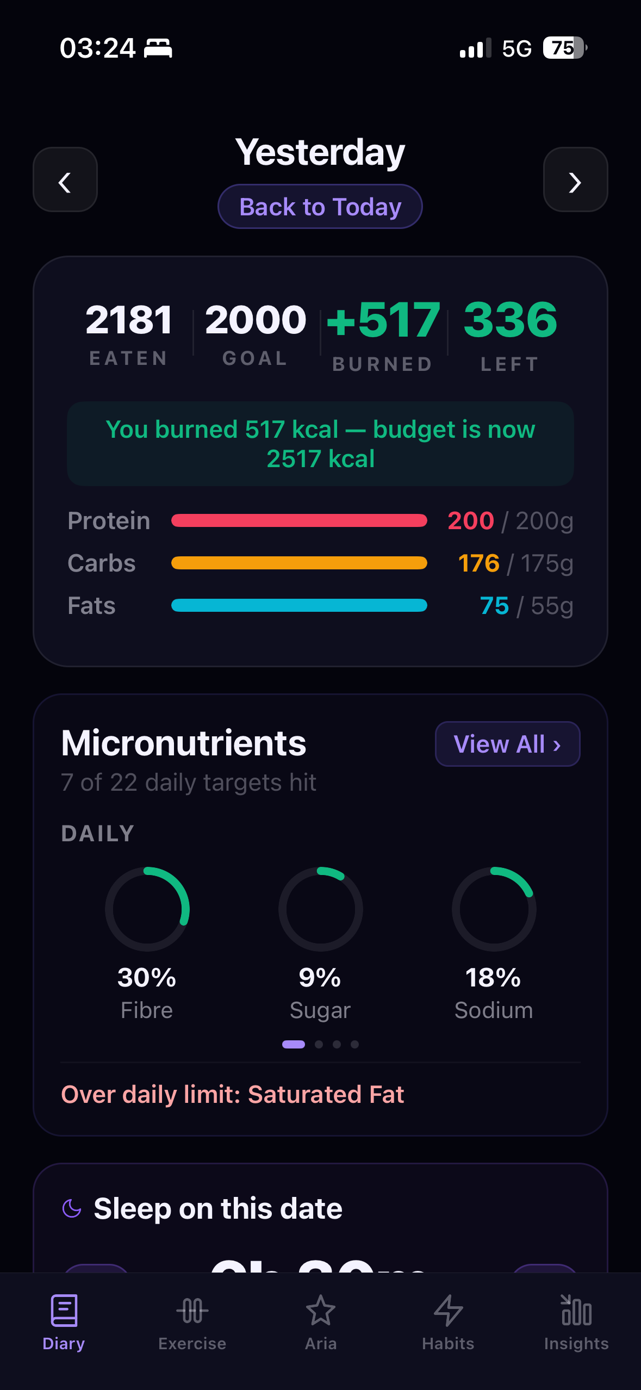Open View All micronutrients
Image resolution: width=641 pixels, height=1390 pixels.
point(507,743)
